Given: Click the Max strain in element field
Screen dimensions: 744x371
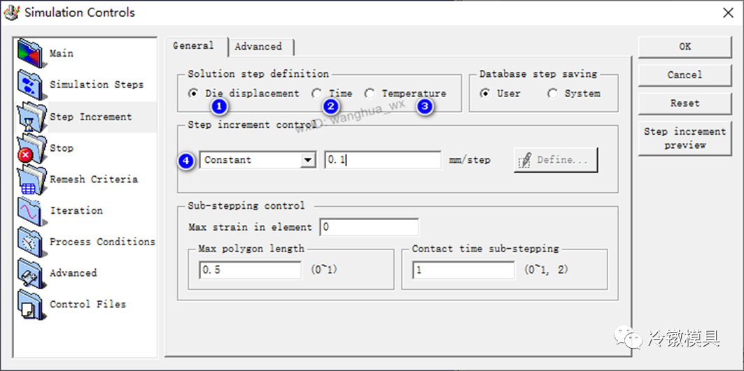Looking at the screenshot, I should pyautogui.click(x=369, y=227).
